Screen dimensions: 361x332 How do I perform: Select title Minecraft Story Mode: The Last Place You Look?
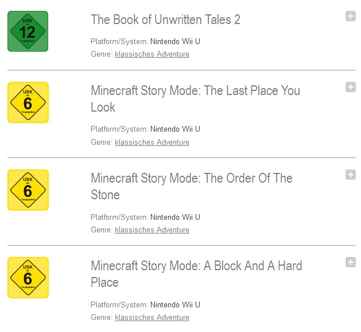pos(196,98)
